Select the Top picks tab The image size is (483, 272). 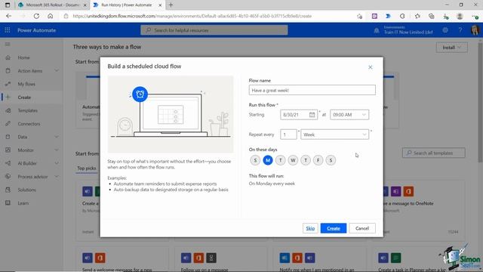point(87,168)
